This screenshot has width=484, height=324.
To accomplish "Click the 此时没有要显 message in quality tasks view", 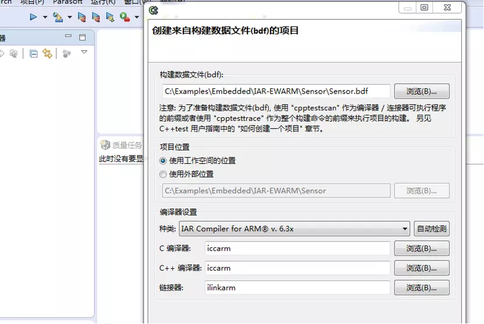I will (x=121, y=159).
